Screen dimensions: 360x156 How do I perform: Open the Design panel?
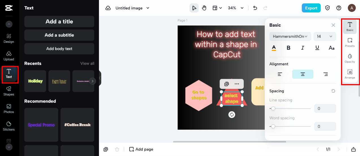(x=9, y=39)
